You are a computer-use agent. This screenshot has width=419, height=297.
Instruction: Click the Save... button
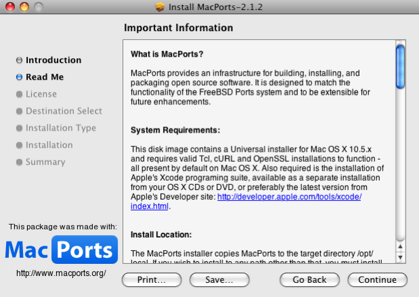point(215,279)
